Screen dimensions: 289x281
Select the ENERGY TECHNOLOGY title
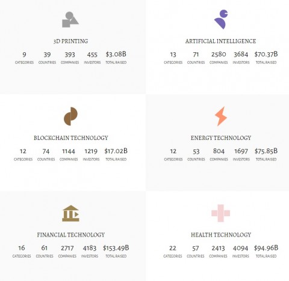221,138
